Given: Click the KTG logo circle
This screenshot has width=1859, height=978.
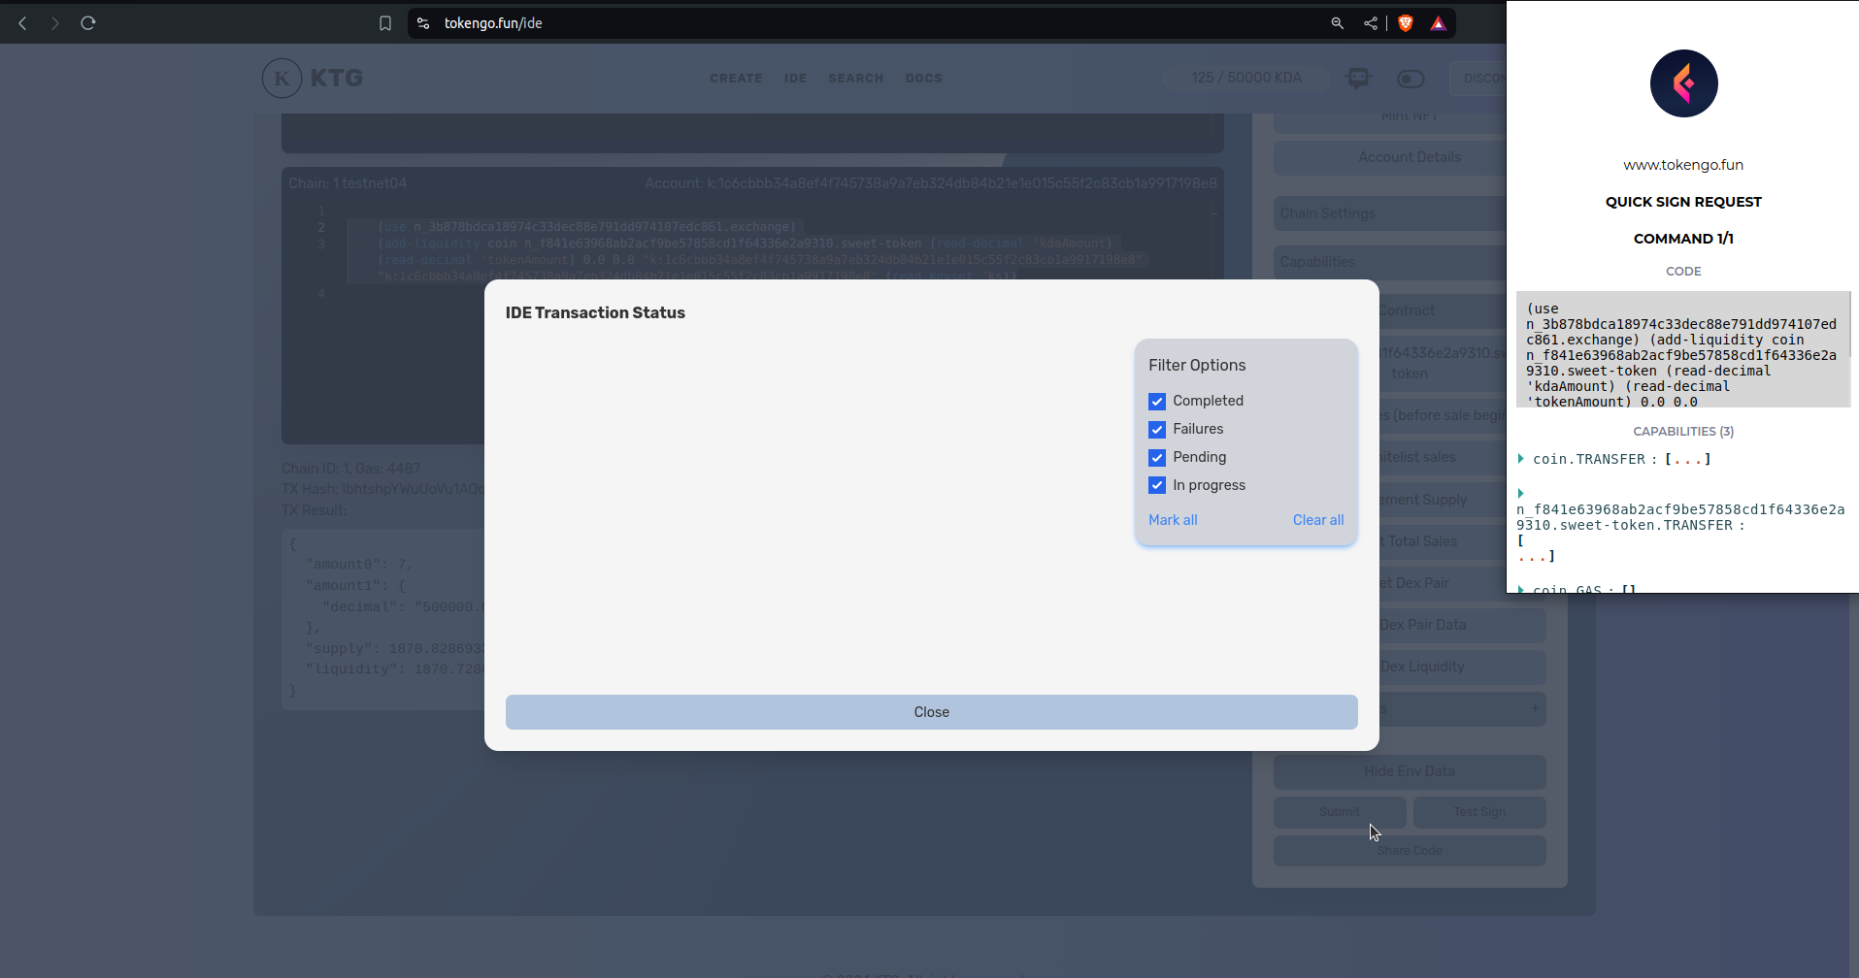Looking at the screenshot, I should click(282, 79).
